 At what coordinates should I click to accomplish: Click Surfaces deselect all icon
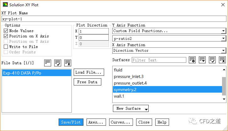point(222,60)
